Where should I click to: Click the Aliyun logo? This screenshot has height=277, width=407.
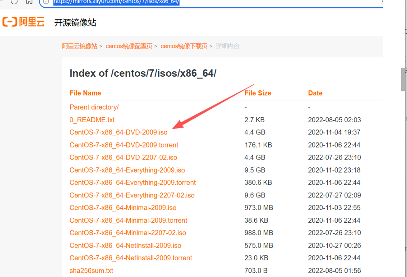coord(23,22)
